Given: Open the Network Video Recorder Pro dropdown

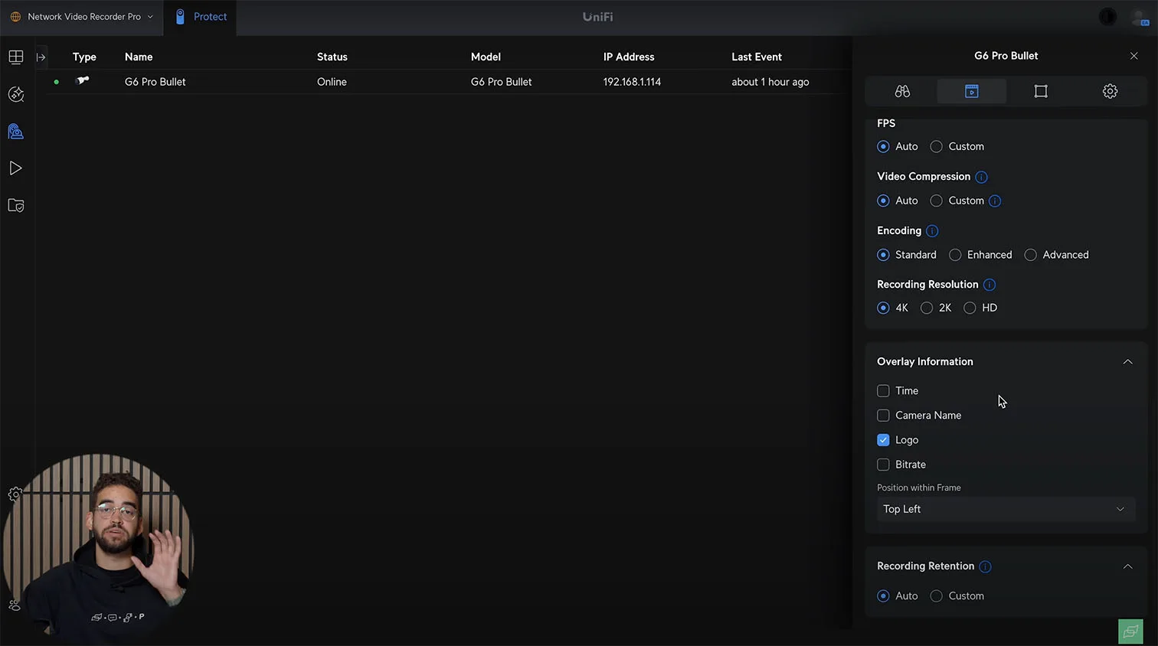Looking at the screenshot, I should pyautogui.click(x=81, y=17).
